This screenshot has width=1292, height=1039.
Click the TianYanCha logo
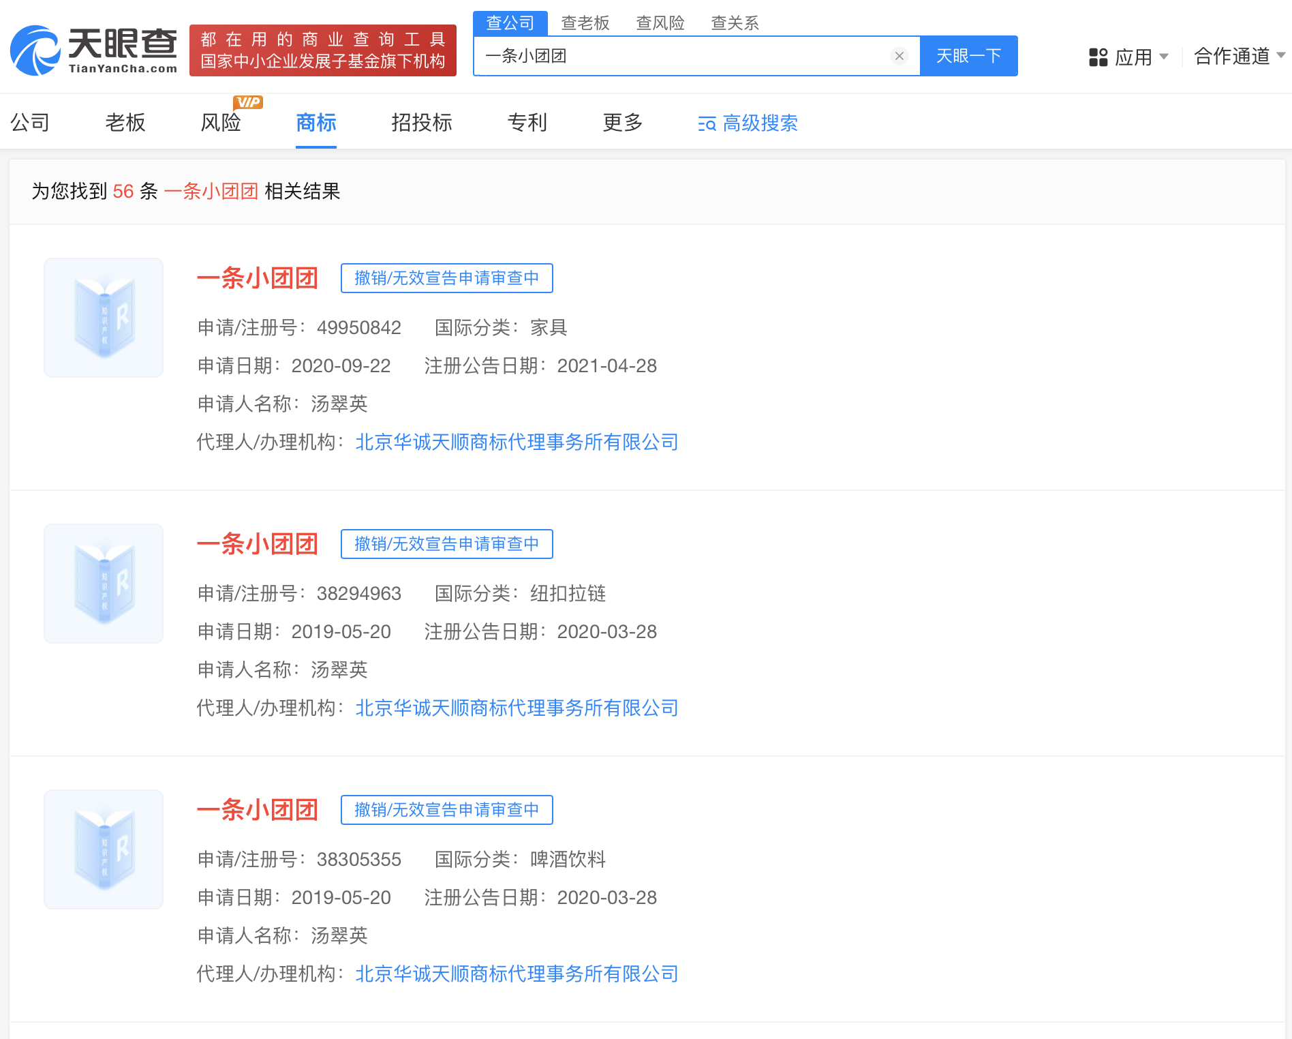[93, 50]
